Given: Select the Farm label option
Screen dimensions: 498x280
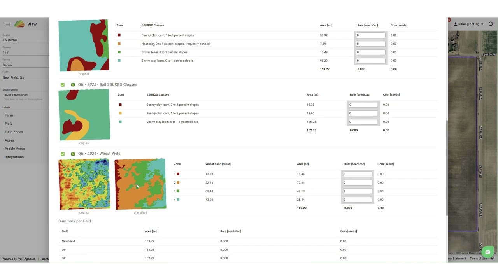Looking at the screenshot, I should [9, 115].
